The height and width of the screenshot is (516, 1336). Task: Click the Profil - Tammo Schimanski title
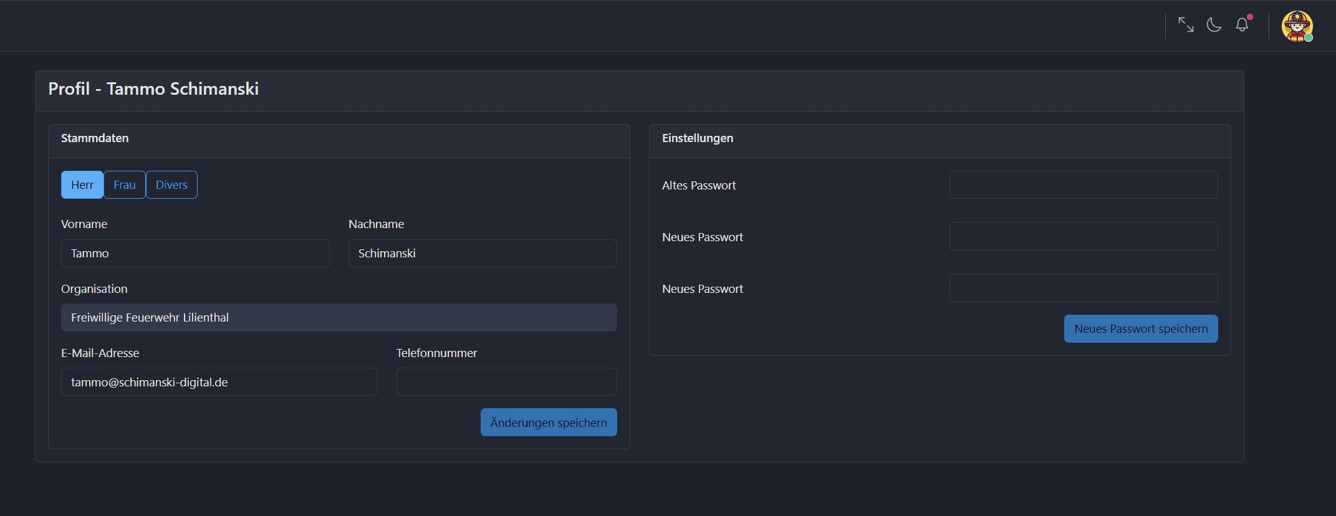pos(153,89)
